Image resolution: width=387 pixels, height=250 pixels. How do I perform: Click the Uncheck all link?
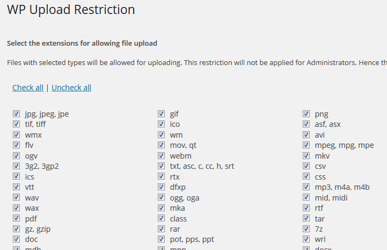(71, 88)
